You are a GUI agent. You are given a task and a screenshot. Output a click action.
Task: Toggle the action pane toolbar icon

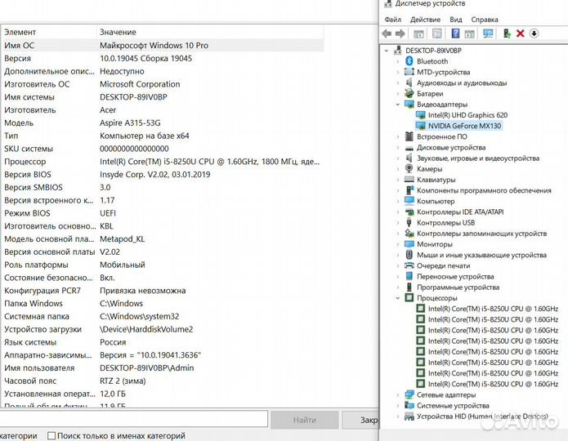(x=469, y=33)
